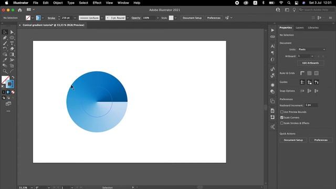Switch to the Layers tab
Viewport: 336px width, 189px height.
tap(299, 28)
